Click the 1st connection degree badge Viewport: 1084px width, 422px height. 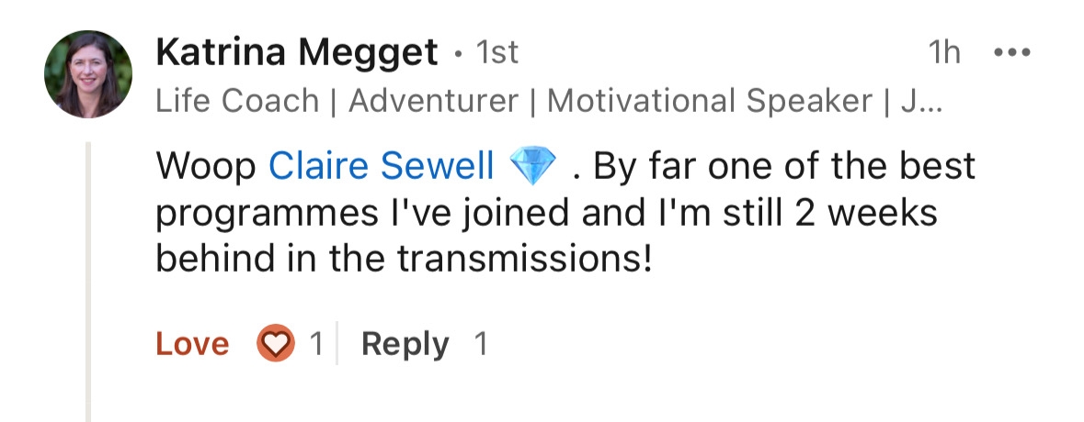pos(496,53)
